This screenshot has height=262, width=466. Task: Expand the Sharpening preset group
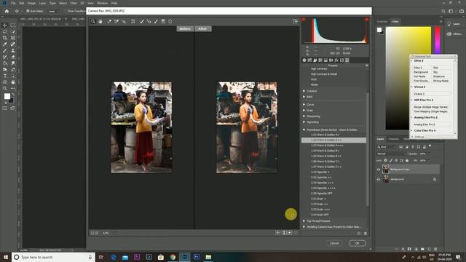click(304, 116)
